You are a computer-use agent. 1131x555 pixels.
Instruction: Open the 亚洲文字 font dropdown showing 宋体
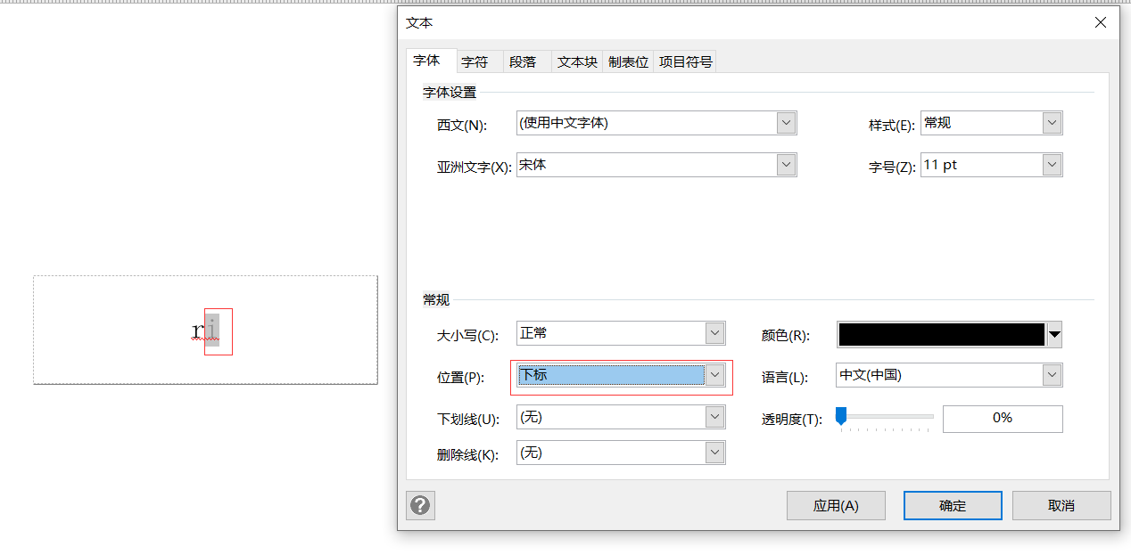[786, 164]
